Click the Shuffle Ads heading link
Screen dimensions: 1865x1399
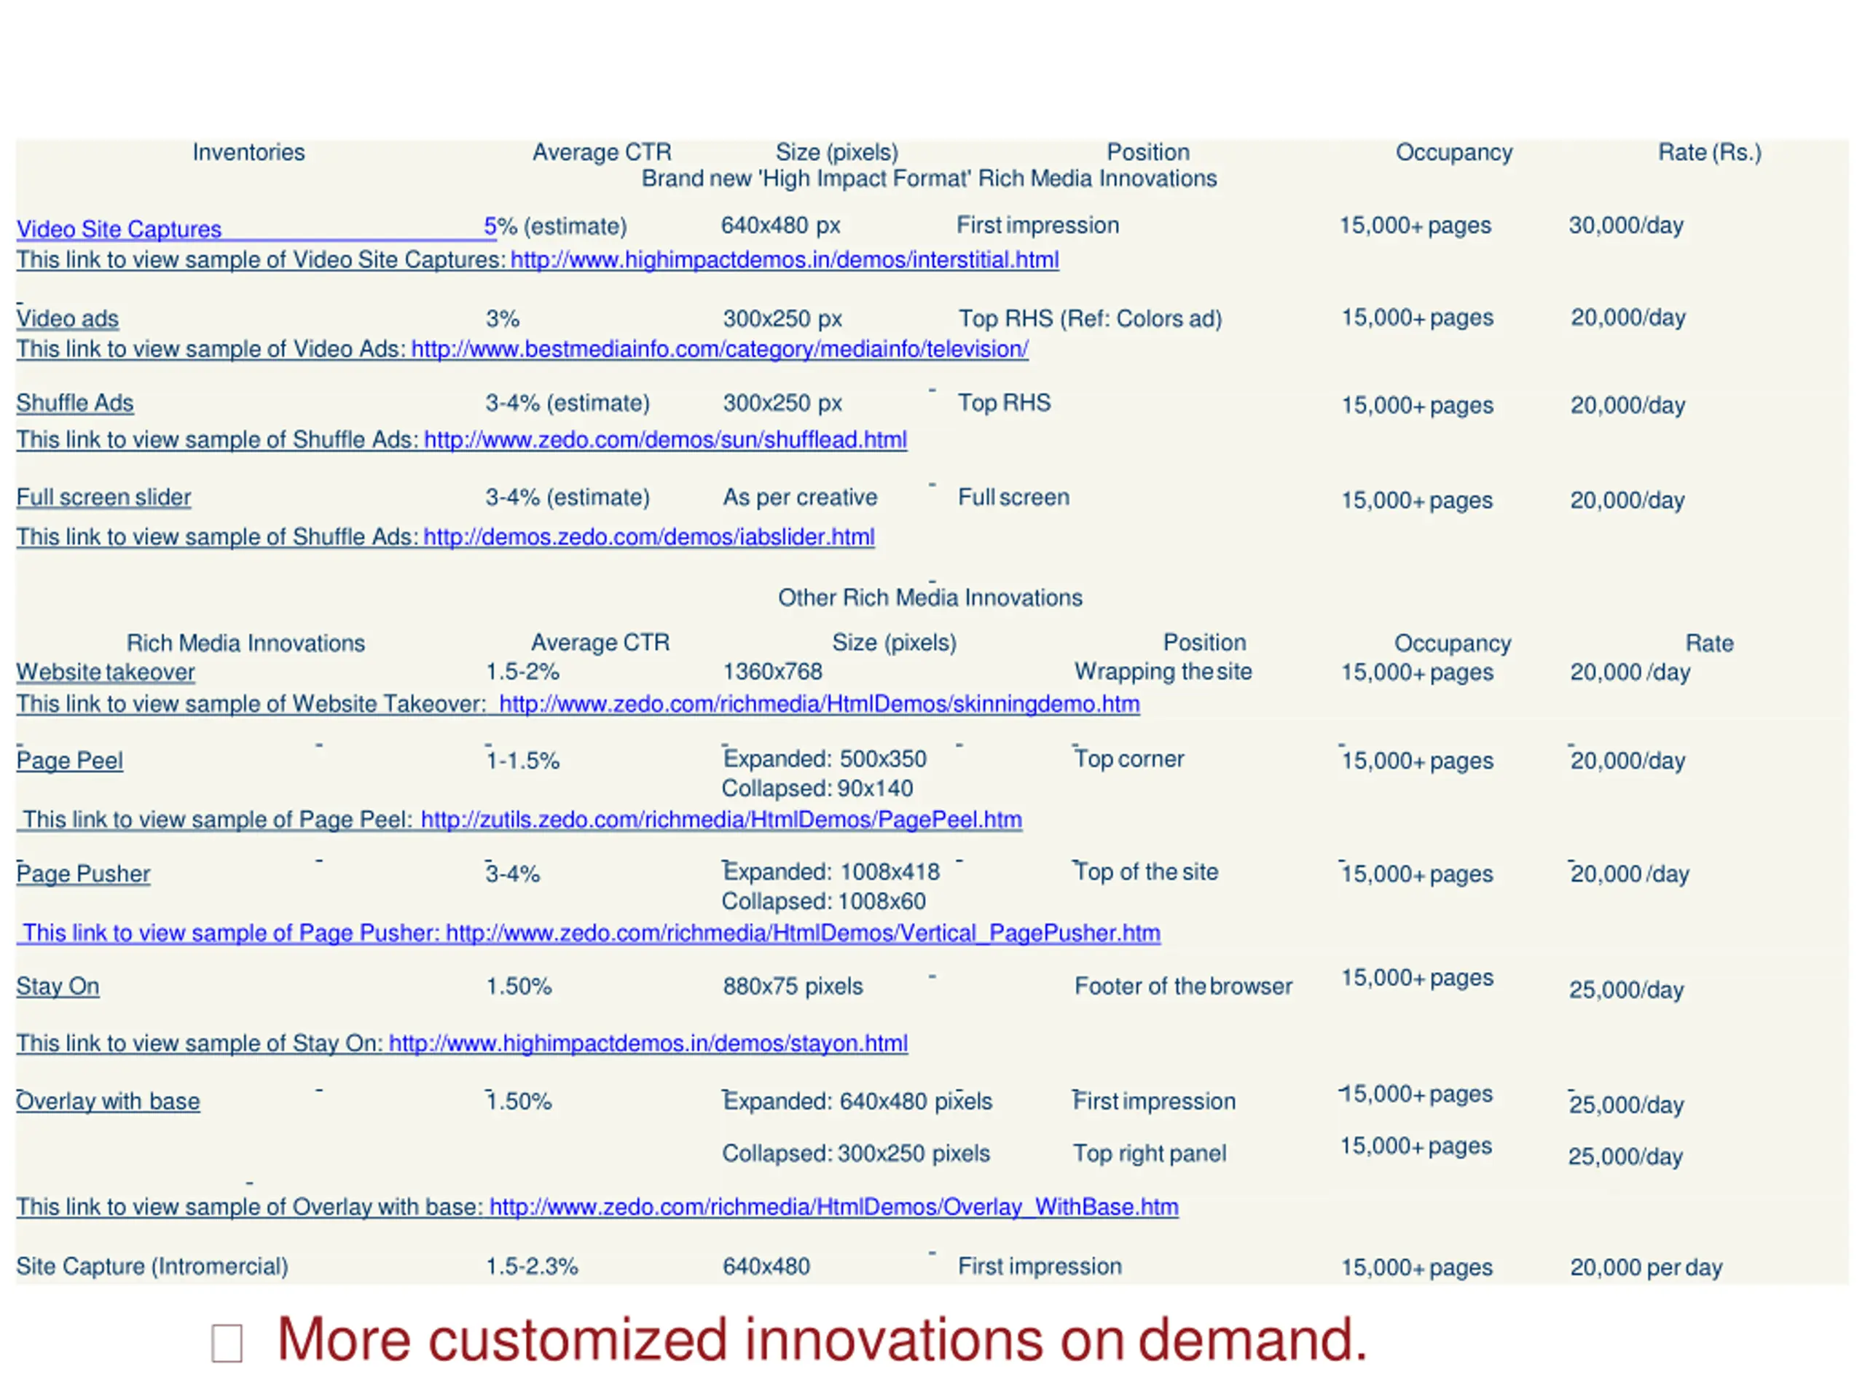pyautogui.click(x=75, y=403)
